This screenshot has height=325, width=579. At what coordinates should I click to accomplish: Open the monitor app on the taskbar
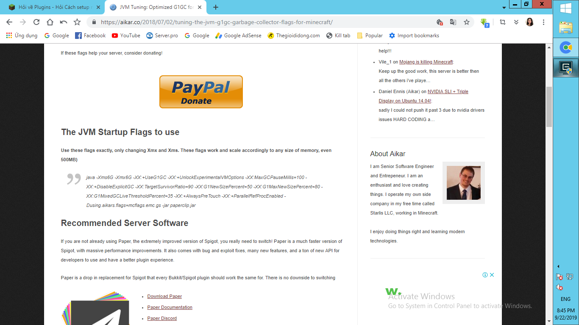[x=566, y=67]
